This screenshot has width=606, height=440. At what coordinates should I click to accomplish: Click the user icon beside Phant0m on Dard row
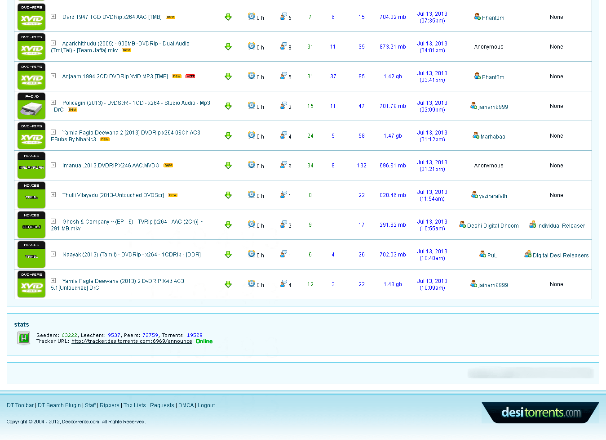(477, 17)
